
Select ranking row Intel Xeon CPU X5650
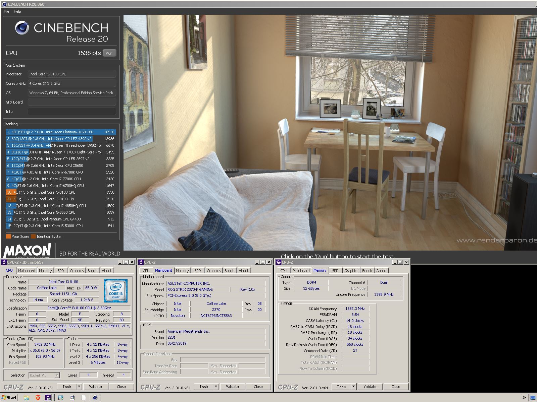point(61,165)
